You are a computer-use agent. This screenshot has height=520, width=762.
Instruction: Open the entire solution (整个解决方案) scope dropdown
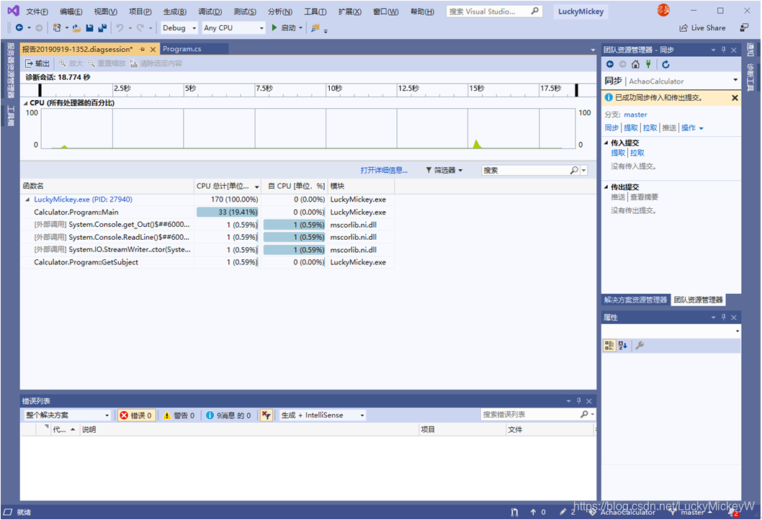pos(68,415)
